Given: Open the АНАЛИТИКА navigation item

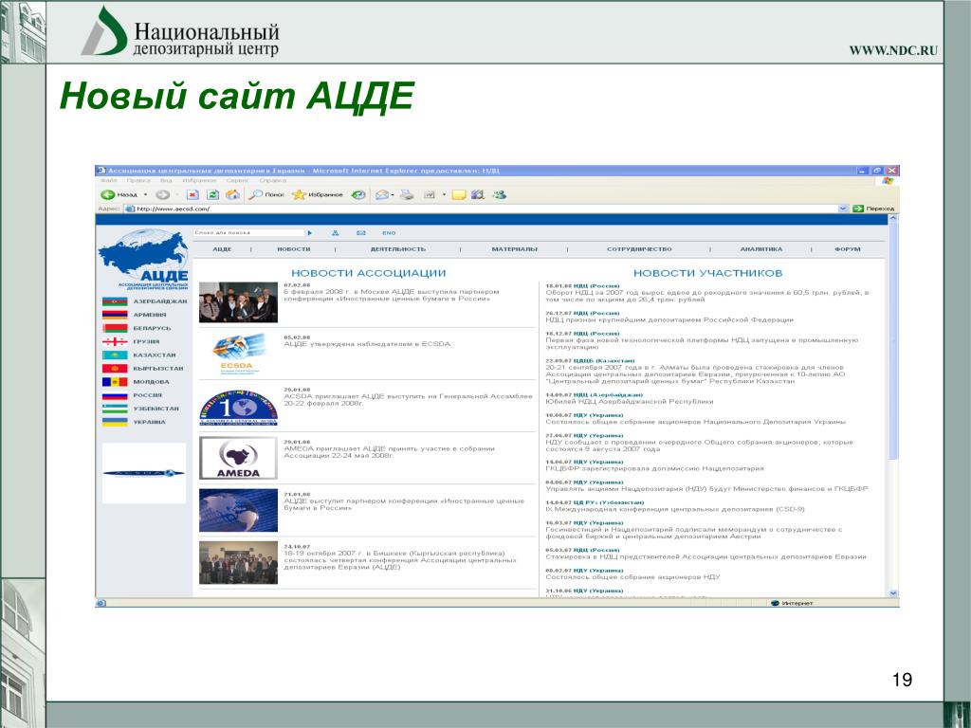Looking at the screenshot, I should (761, 249).
